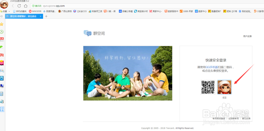The image size is (264, 131).
Task: Open the 淘宝倒计时 bookmark
Action: tap(141, 11)
